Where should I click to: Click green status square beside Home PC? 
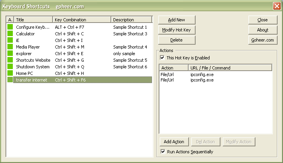coord(10,73)
